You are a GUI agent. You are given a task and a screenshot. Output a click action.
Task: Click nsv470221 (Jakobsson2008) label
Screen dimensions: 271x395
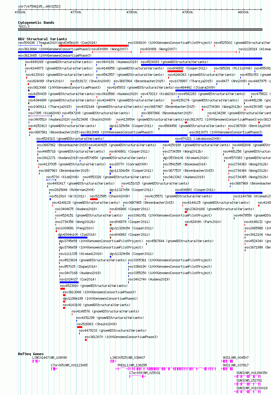[198, 139]
